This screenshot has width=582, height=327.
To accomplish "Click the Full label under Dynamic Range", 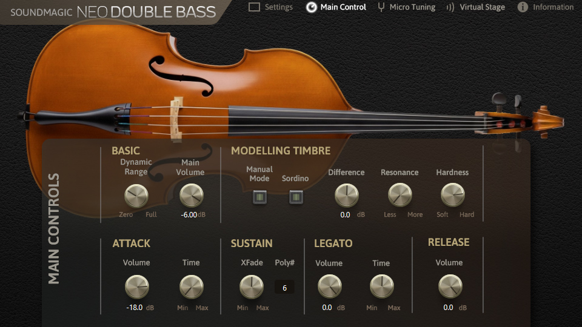I will (x=151, y=214).
